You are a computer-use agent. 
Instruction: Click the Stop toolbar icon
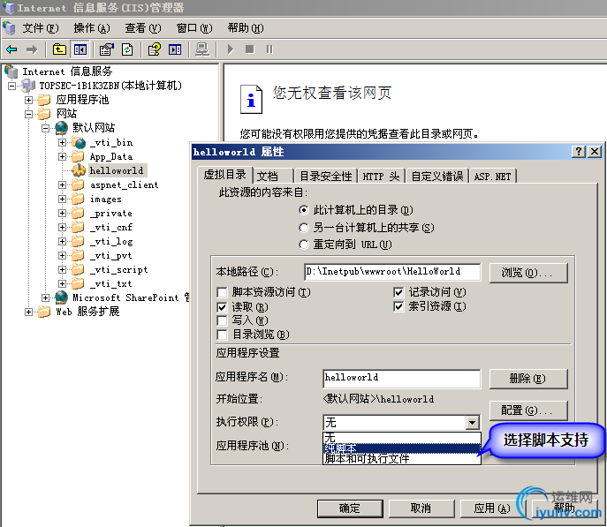pos(250,49)
